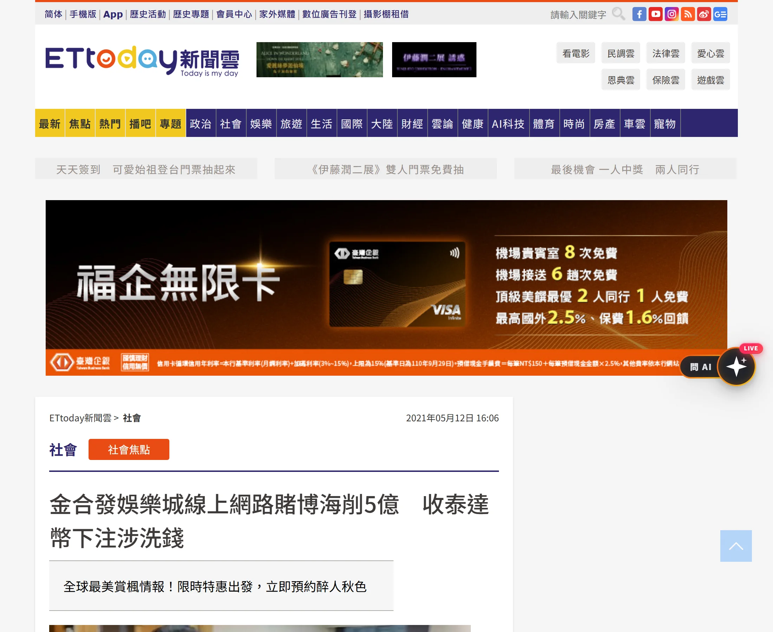The image size is (773, 632).
Task: Click 社會 in the breadcrumb
Action: coord(132,418)
